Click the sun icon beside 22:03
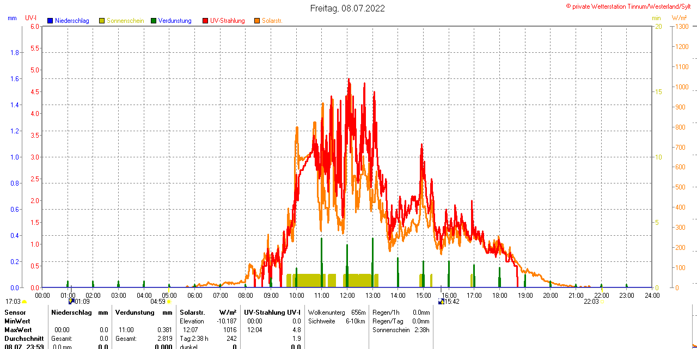Image resolution: width=697 pixels, height=349 pixels. coord(602,301)
